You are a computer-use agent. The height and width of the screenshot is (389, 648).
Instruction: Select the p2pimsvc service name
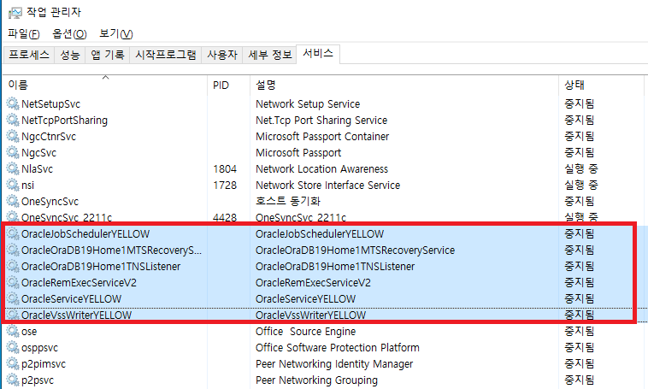[44, 364]
